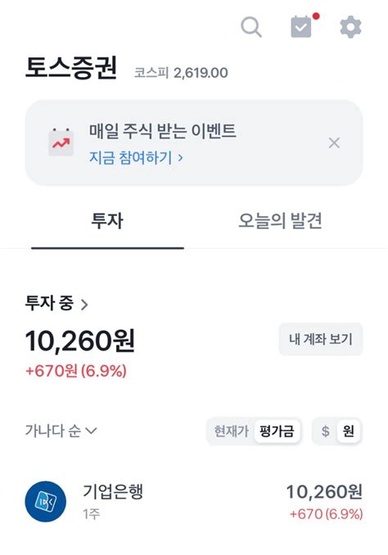The height and width of the screenshot is (555, 388).
Task: Tap the total 10,260원 investment amount
Action: tap(80, 341)
